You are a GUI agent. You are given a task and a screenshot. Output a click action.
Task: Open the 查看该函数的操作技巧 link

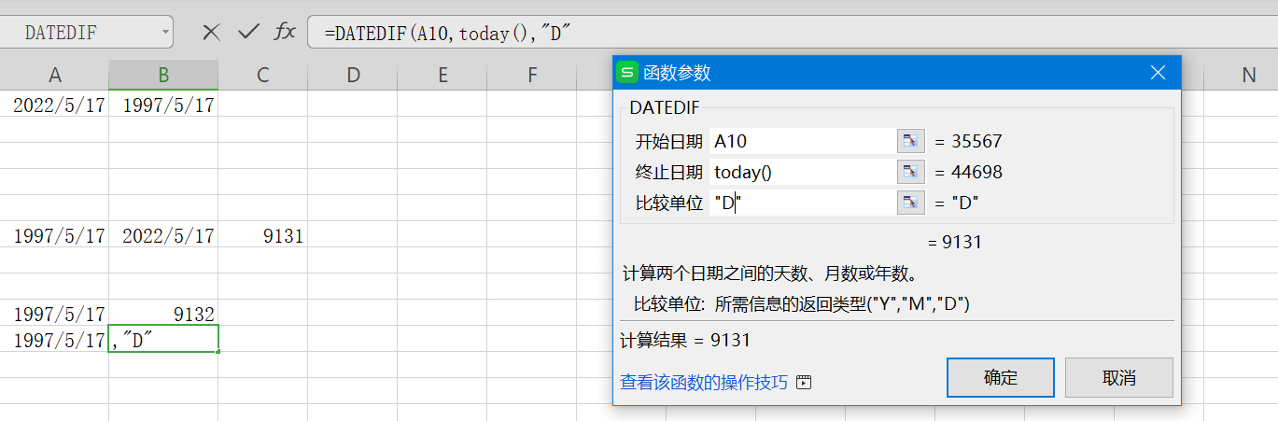tap(704, 383)
